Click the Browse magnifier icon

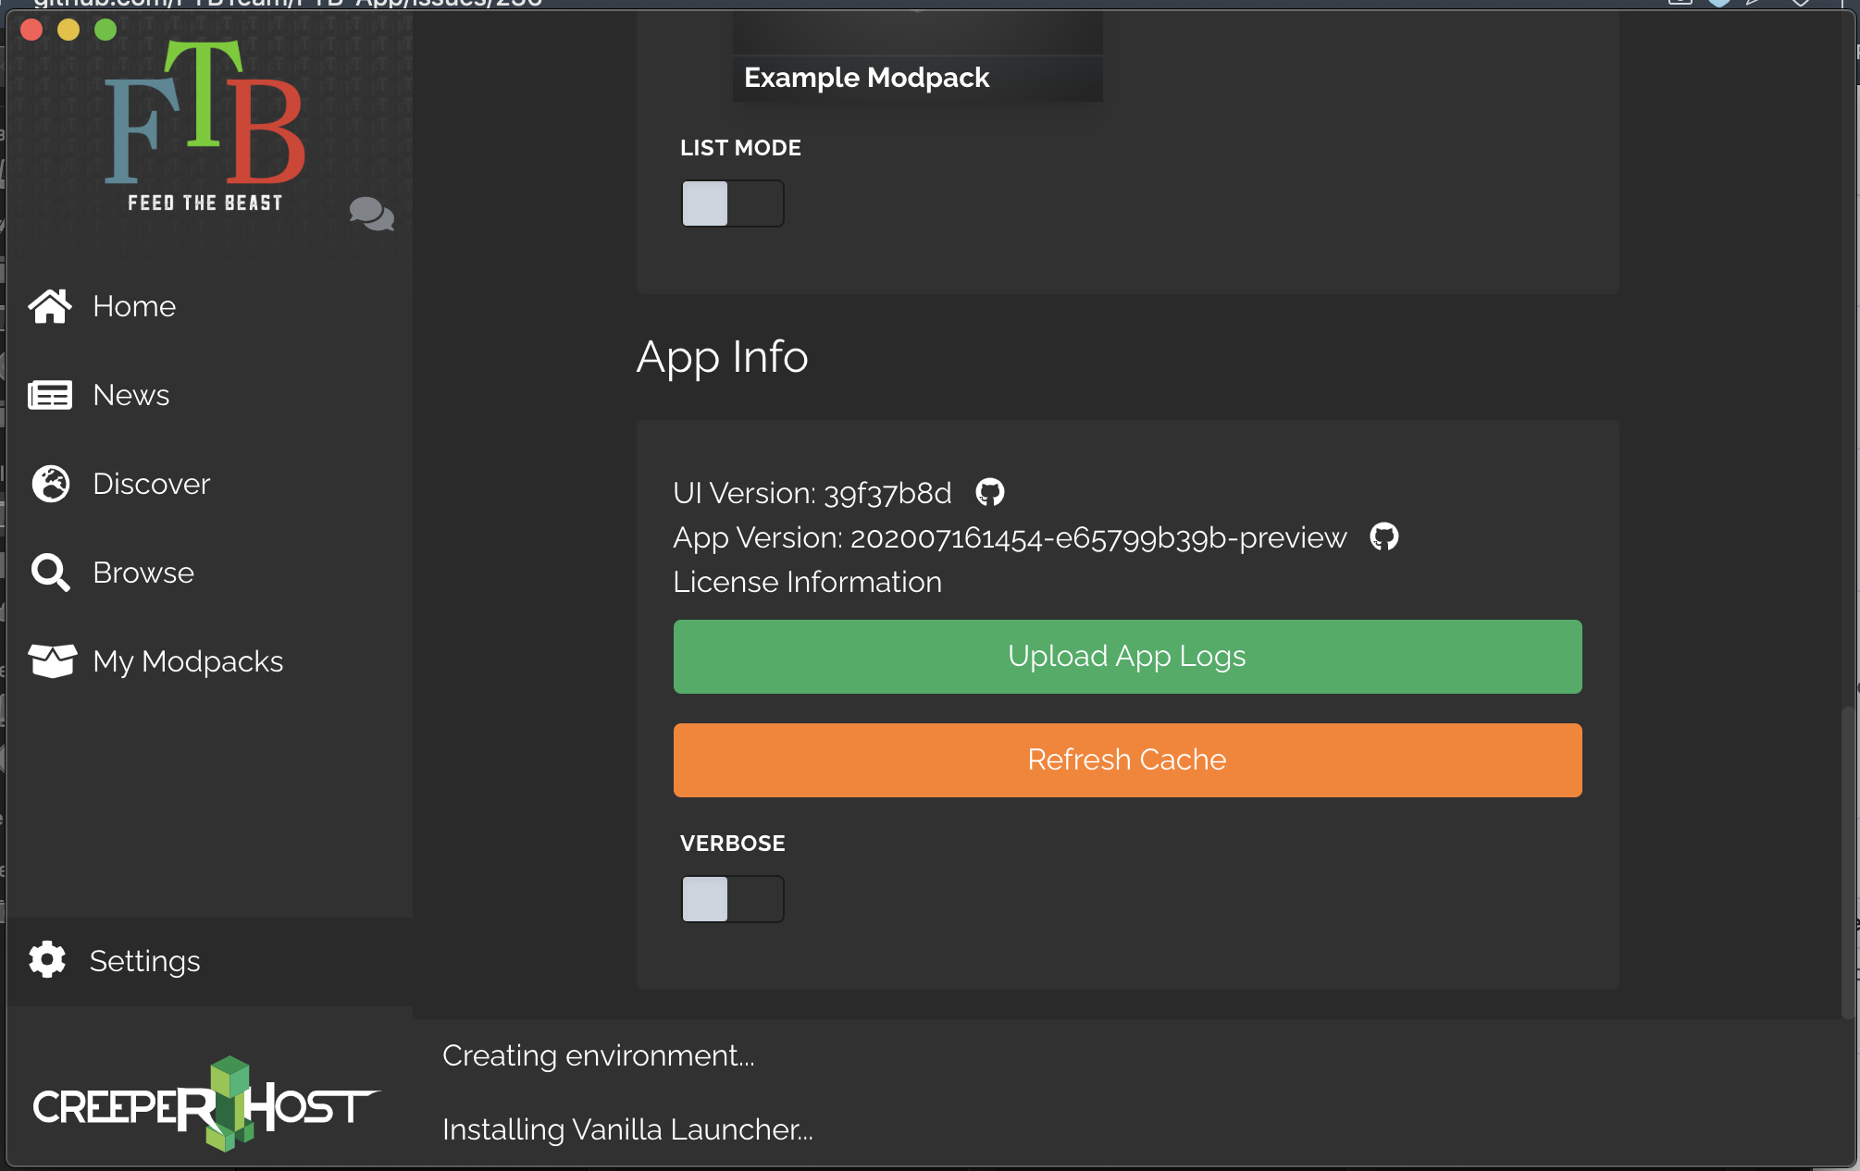(x=50, y=573)
